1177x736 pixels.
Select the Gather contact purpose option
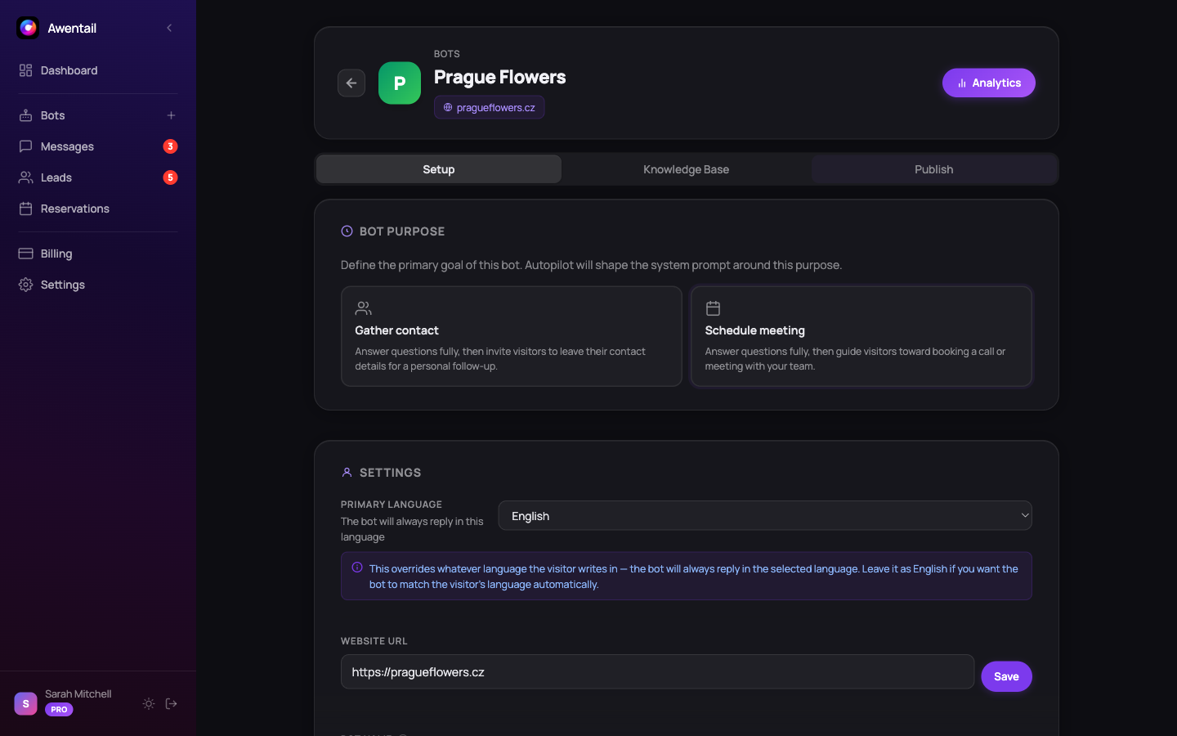tap(511, 336)
